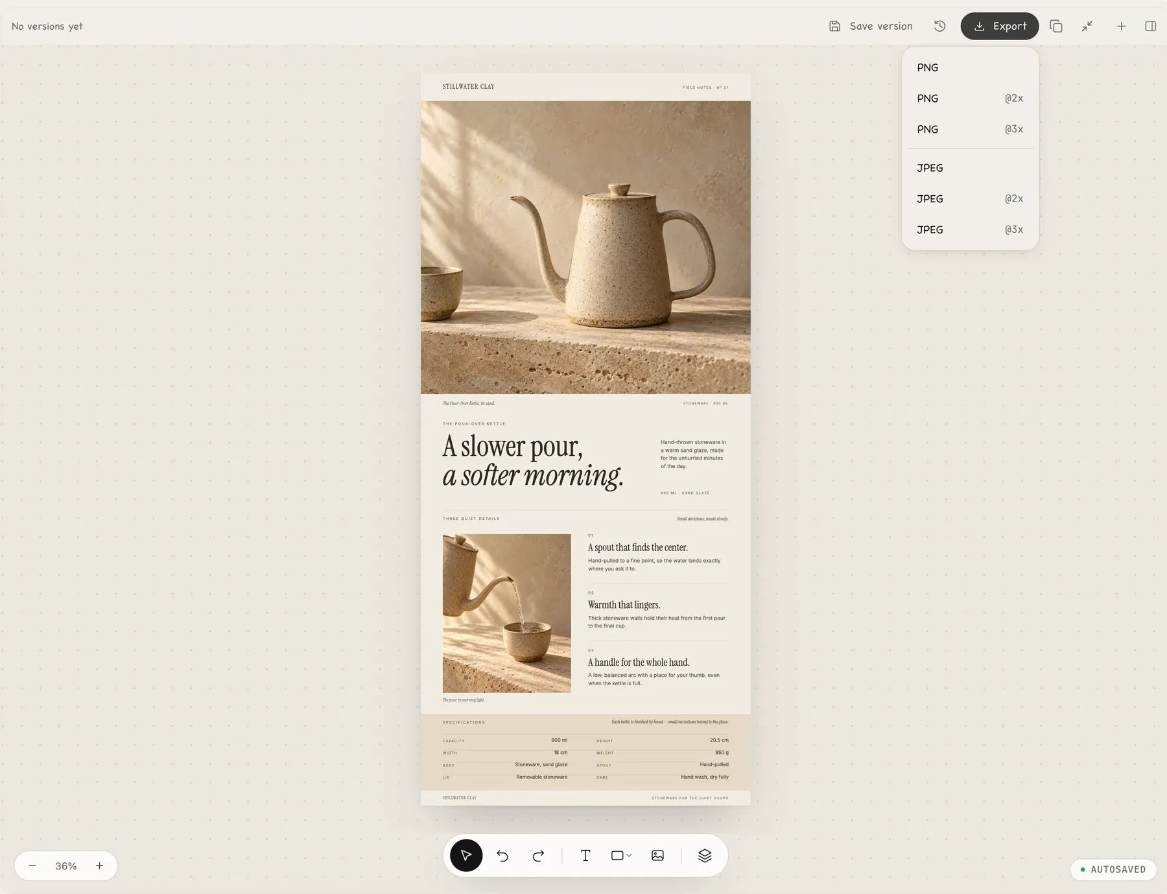The image size is (1167, 894).
Task: Toggle the side panel icon
Action: pos(1151,26)
